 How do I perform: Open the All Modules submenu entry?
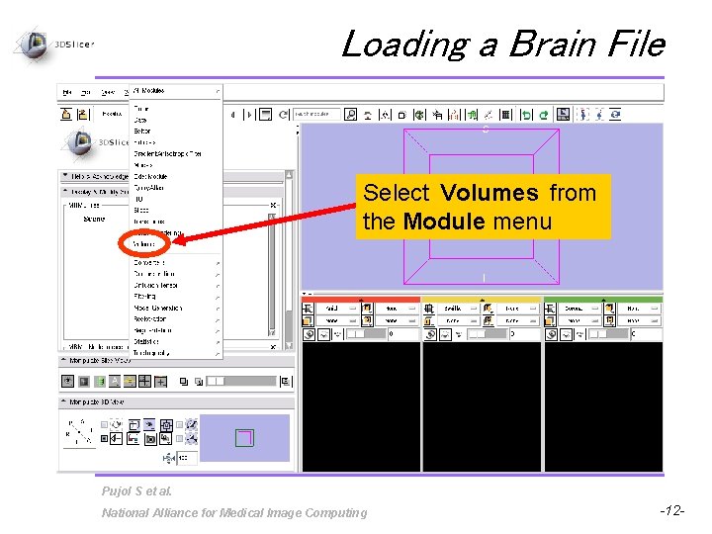(176, 91)
